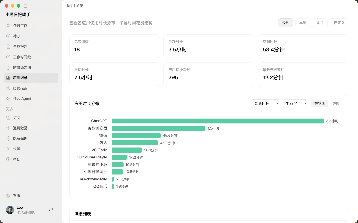Switch chart to 柱状图 view
358x223 pixels.
point(320,103)
